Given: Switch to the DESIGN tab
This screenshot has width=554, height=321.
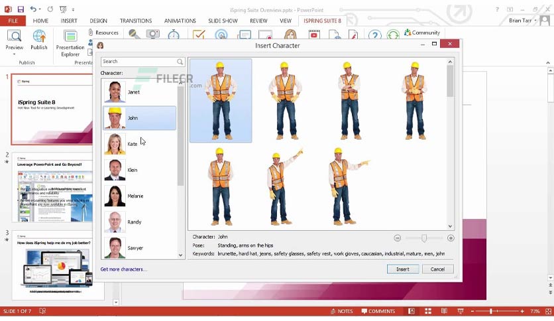Looking at the screenshot, I should (98, 21).
